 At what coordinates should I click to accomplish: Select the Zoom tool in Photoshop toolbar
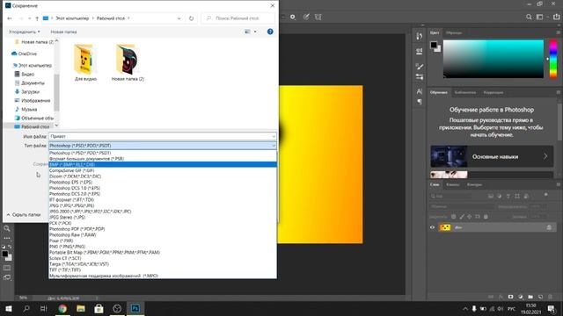(7, 228)
